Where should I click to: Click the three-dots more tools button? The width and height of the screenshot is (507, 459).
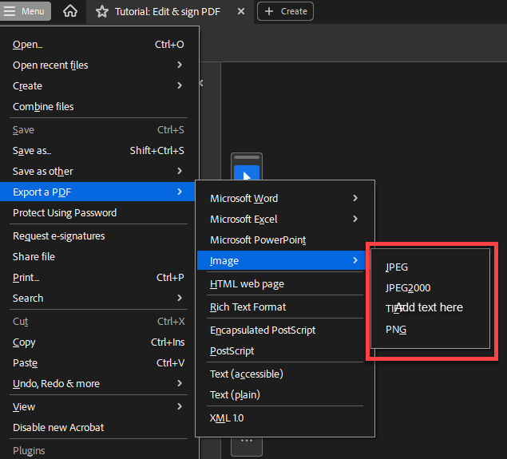247,440
